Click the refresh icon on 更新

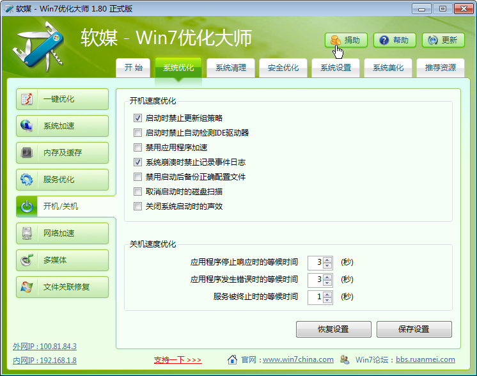[x=433, y=40]
